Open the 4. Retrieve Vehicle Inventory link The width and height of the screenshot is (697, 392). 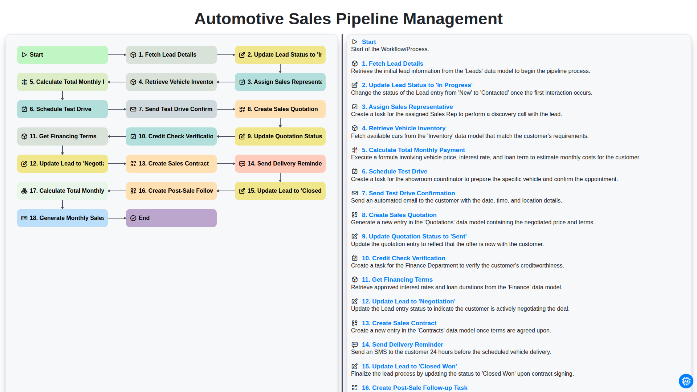coord(404,128)
